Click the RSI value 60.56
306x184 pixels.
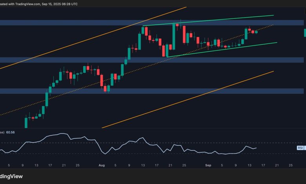(x=10, y=132)
